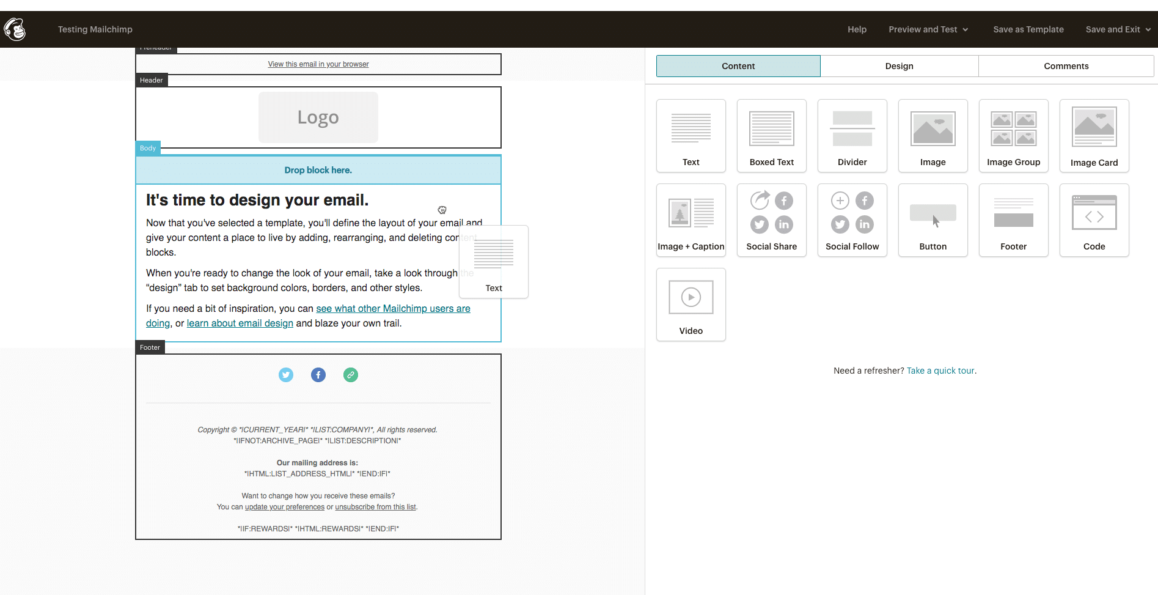Viewport: 1158px width, 595px height.
Task: Switch to the Comments tab
Action: point(1066,65)
